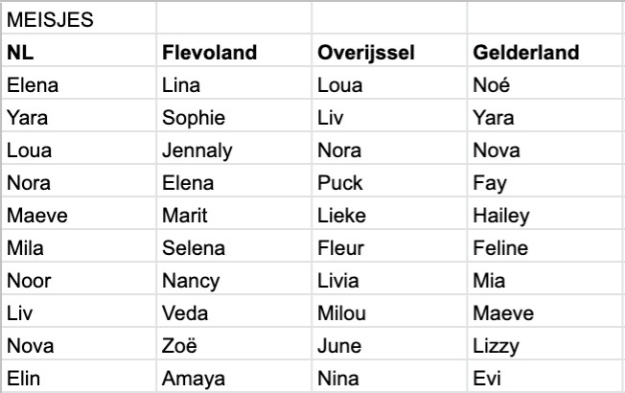Click the cell containing Hailey
The image size is (625, 393).
pos(545,214)
